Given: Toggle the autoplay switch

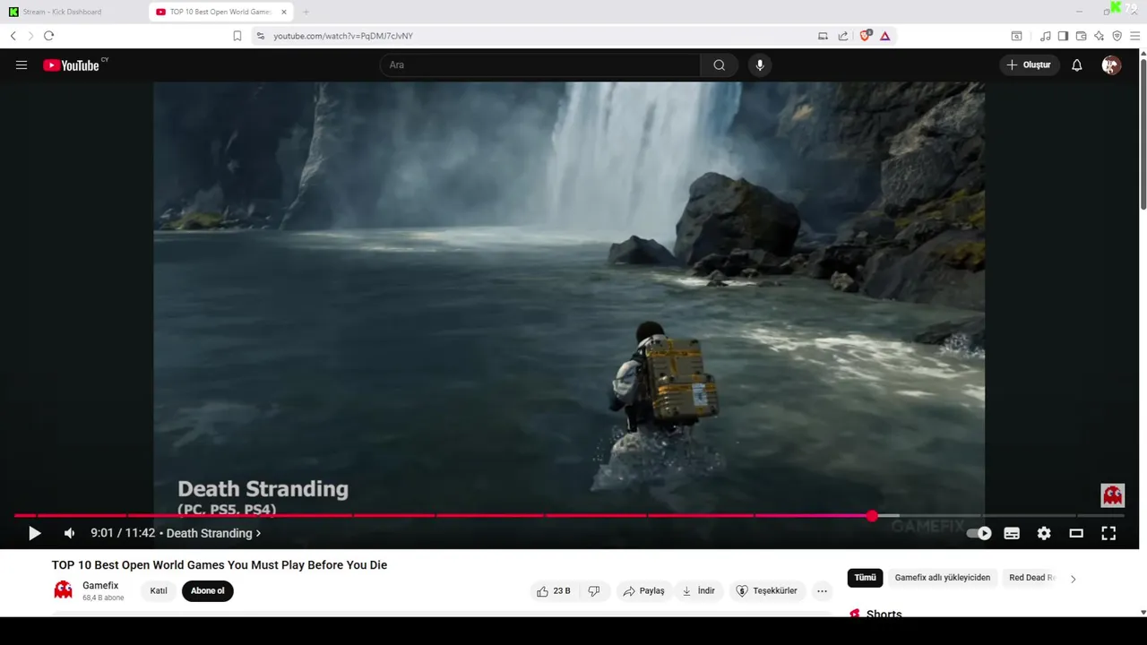Looking at the screenshot, I should [979, 533].
